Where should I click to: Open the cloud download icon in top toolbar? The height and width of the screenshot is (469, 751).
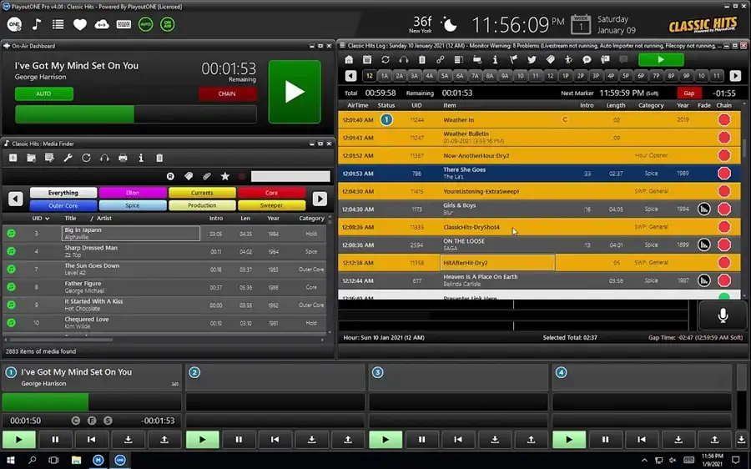tap(102, 24)
